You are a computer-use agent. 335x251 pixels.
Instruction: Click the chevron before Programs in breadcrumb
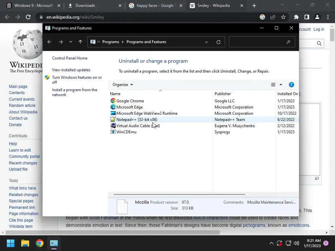pyautogui.click(x=98, y=42)
